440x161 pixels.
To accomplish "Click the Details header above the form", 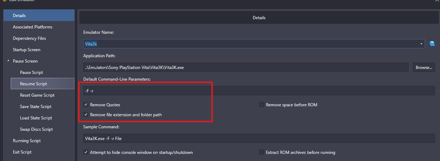I will [259, 17].
